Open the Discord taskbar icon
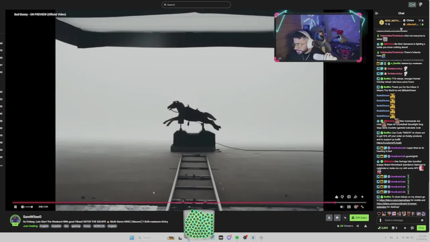The height and width of the screenshot is (242, 430). pyautogui.click(x=229, y=238)
